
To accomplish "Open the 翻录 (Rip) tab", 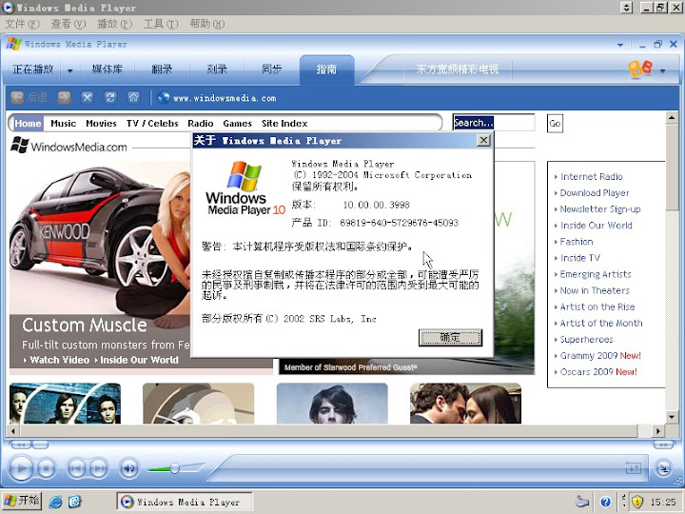I will click(x=162, y=69).
